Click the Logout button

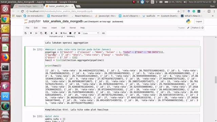[x=199, y=21]
